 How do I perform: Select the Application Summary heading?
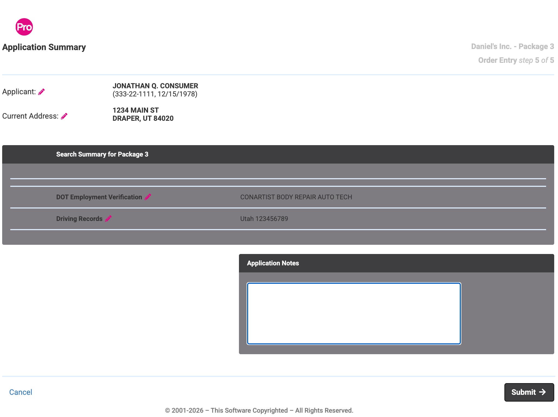point(44,47)
